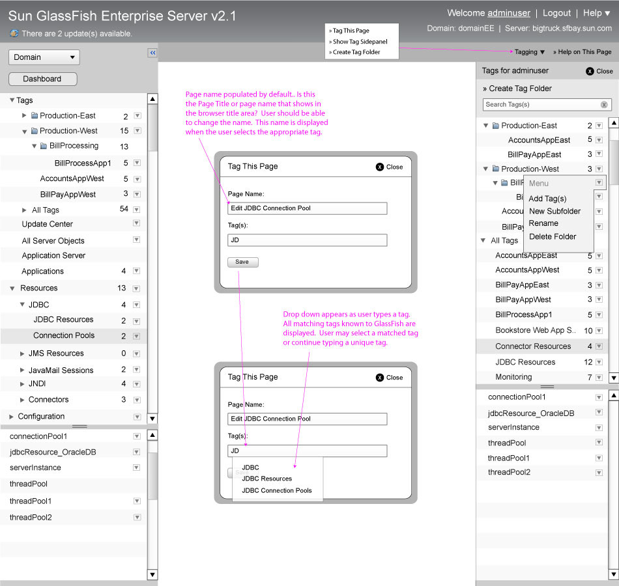Image resolution: width=619 pixels, height=586 pixels.
Task: Expand the All Tags node in left tree
Action: click(x=24, y=210)
